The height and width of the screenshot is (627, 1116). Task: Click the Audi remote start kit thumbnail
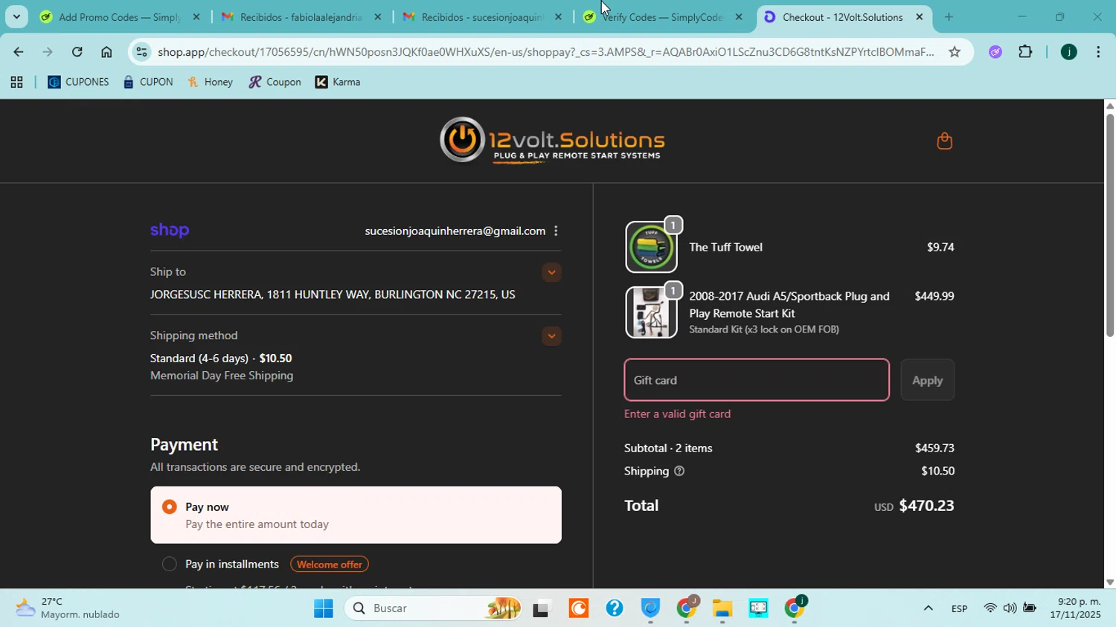point(651,312)
